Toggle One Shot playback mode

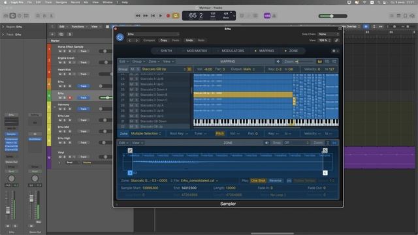258,181
